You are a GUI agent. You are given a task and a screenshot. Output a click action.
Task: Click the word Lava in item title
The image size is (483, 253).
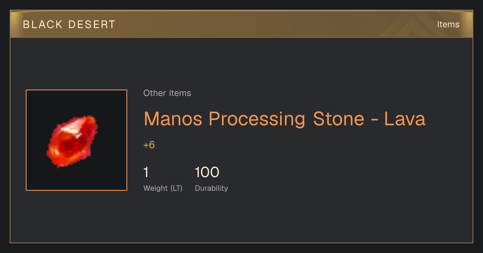tap(405, 119)
